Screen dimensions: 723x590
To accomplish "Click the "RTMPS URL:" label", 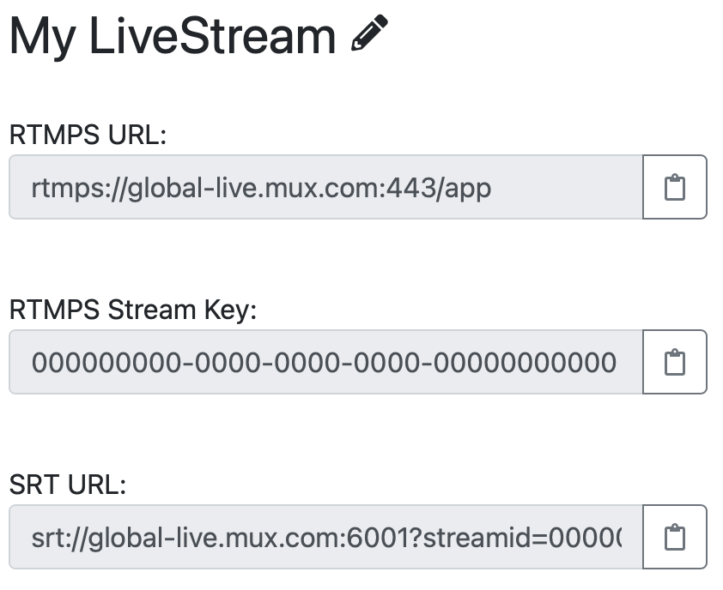I will pyautogui.click(x=88, y=135).
